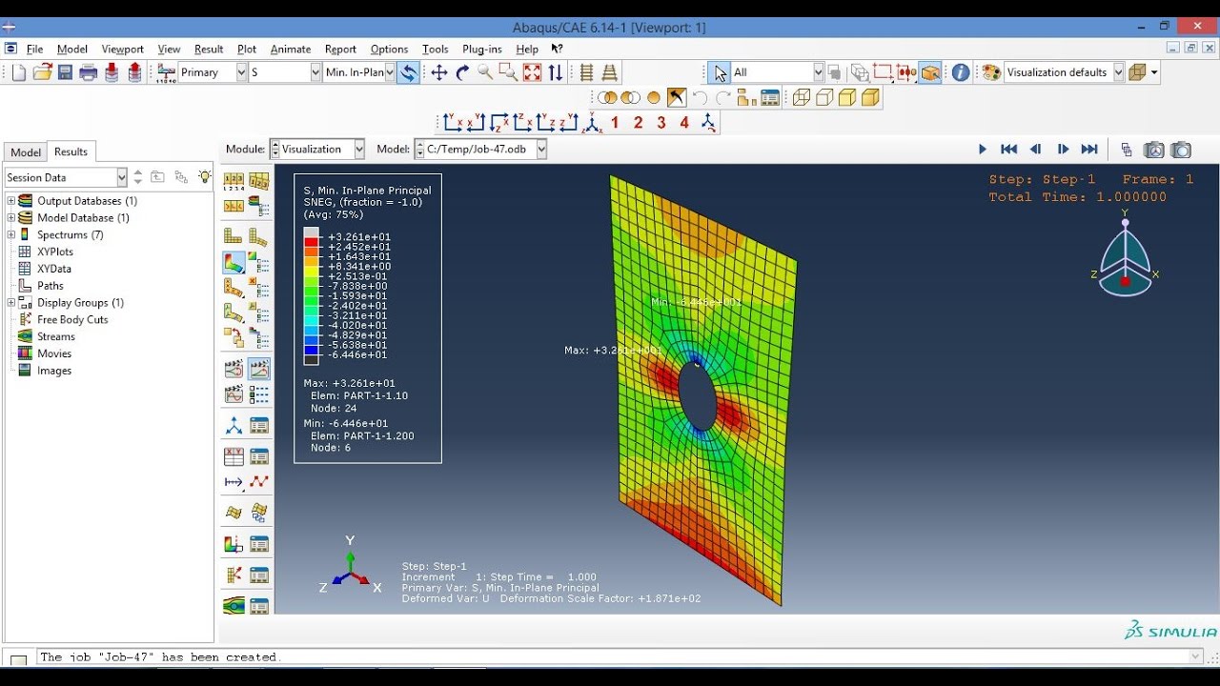Toggle the synchronize field output button

408,72
